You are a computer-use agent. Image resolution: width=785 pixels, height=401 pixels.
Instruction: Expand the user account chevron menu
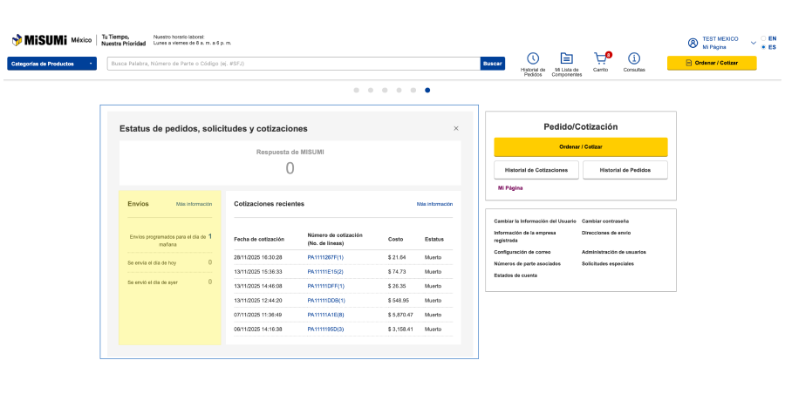tap(753, 43)
